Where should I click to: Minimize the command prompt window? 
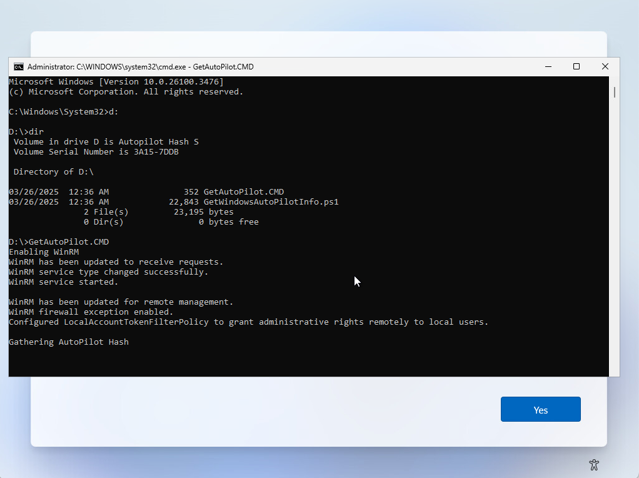click(548, 66)
